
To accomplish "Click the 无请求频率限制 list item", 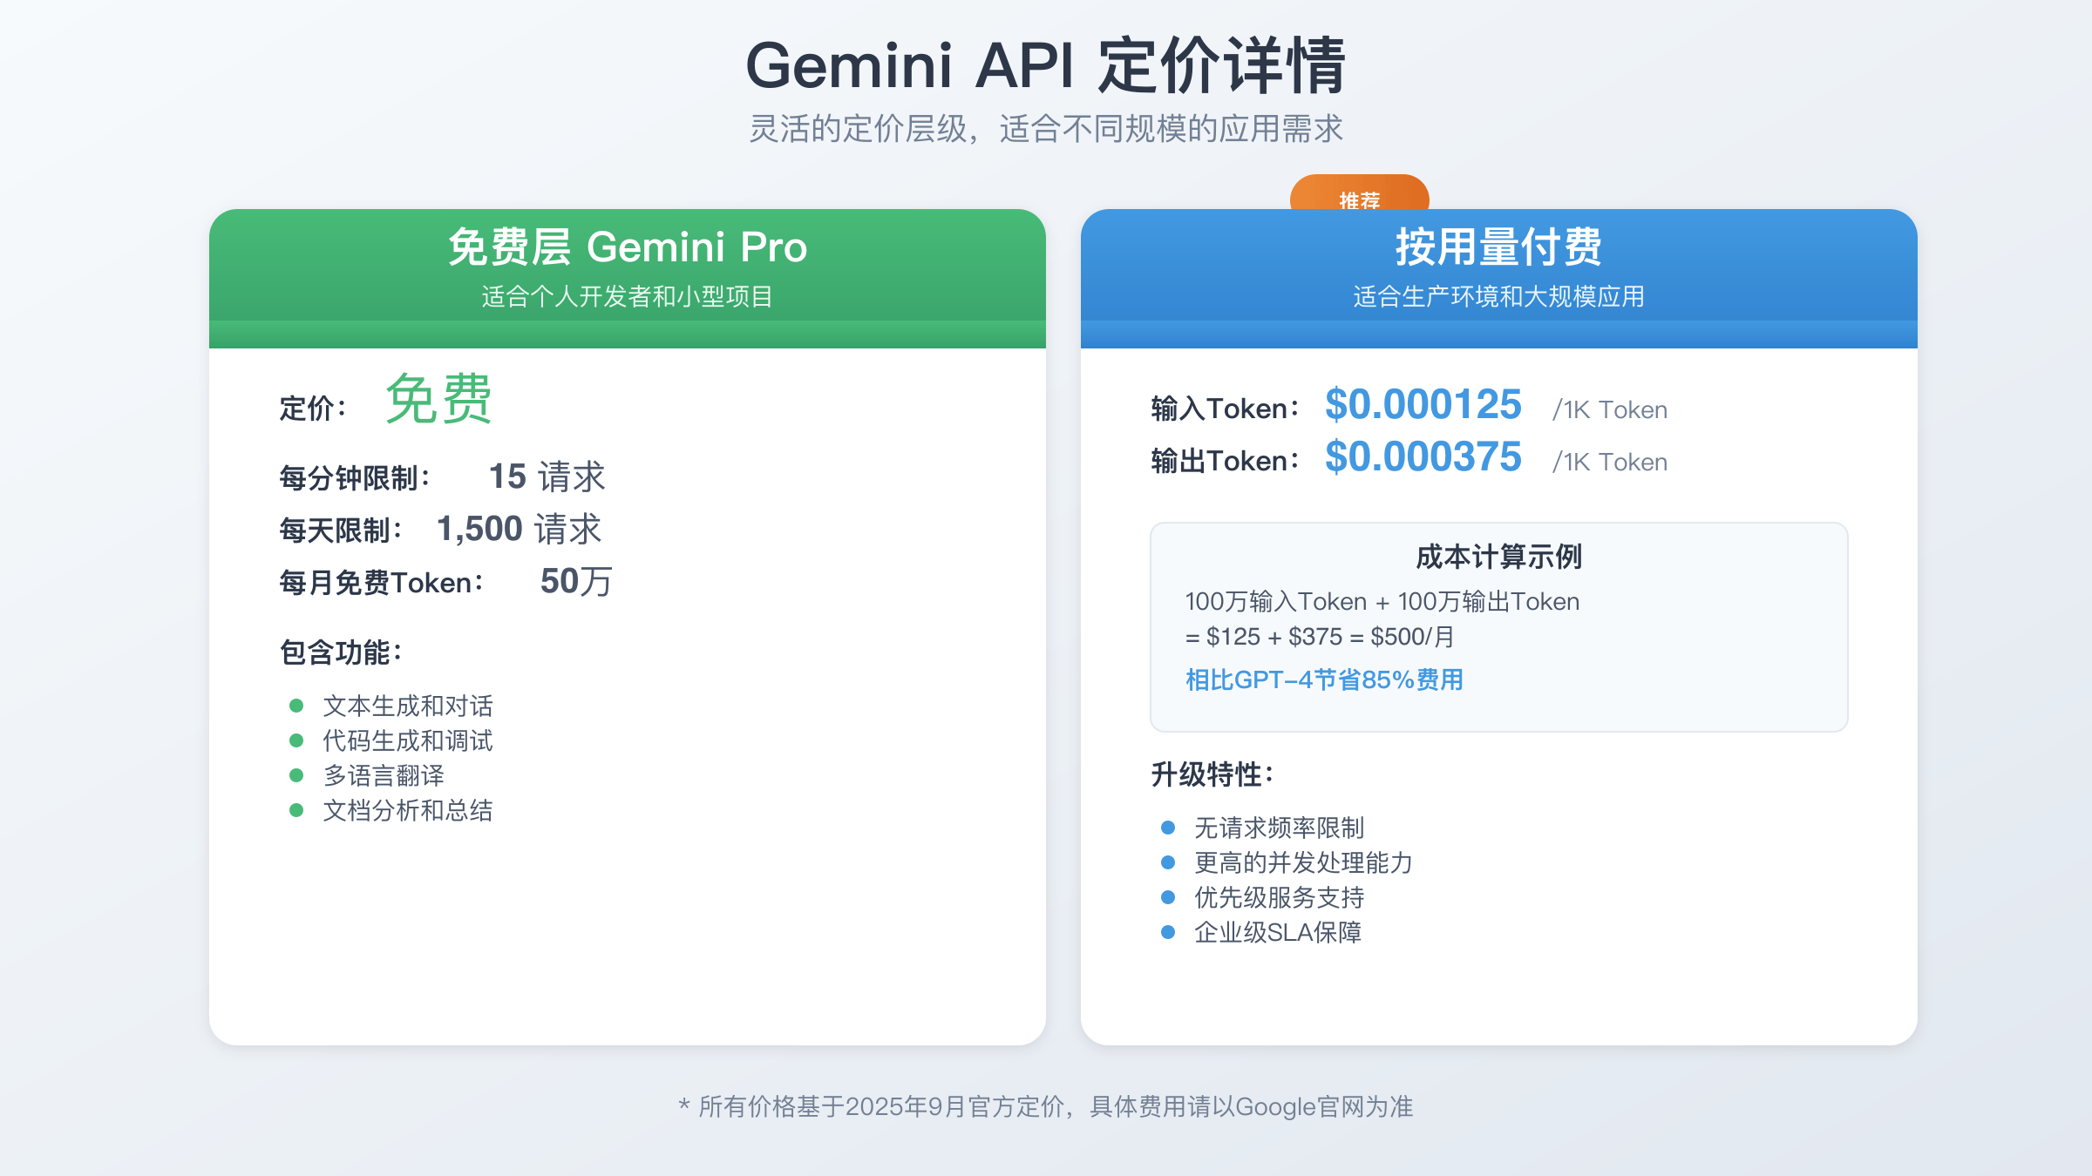I will [1280, 828].
